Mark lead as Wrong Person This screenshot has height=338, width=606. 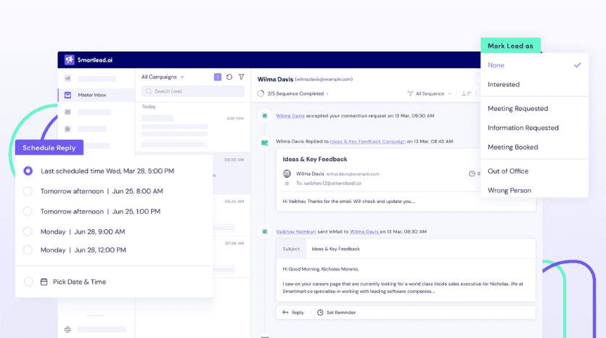[534, 191]
